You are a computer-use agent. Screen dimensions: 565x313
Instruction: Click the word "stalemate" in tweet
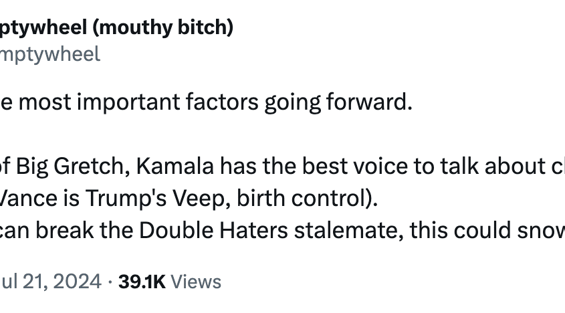tap(349, 231)
